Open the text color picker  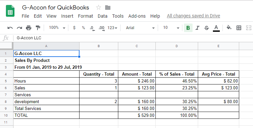point(216,28)
